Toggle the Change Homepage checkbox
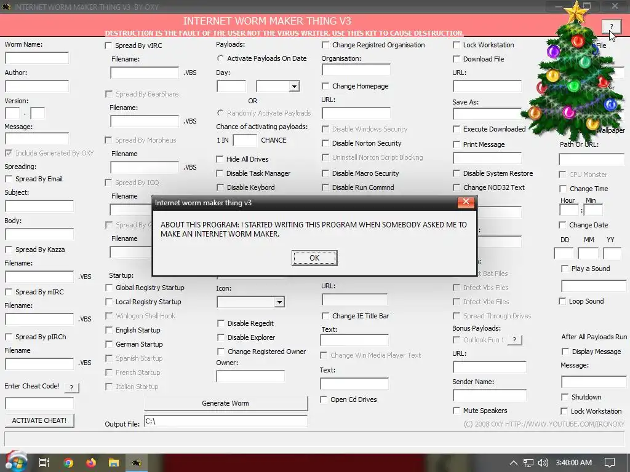This screenshot has height=472, width=630. point(325,86)
